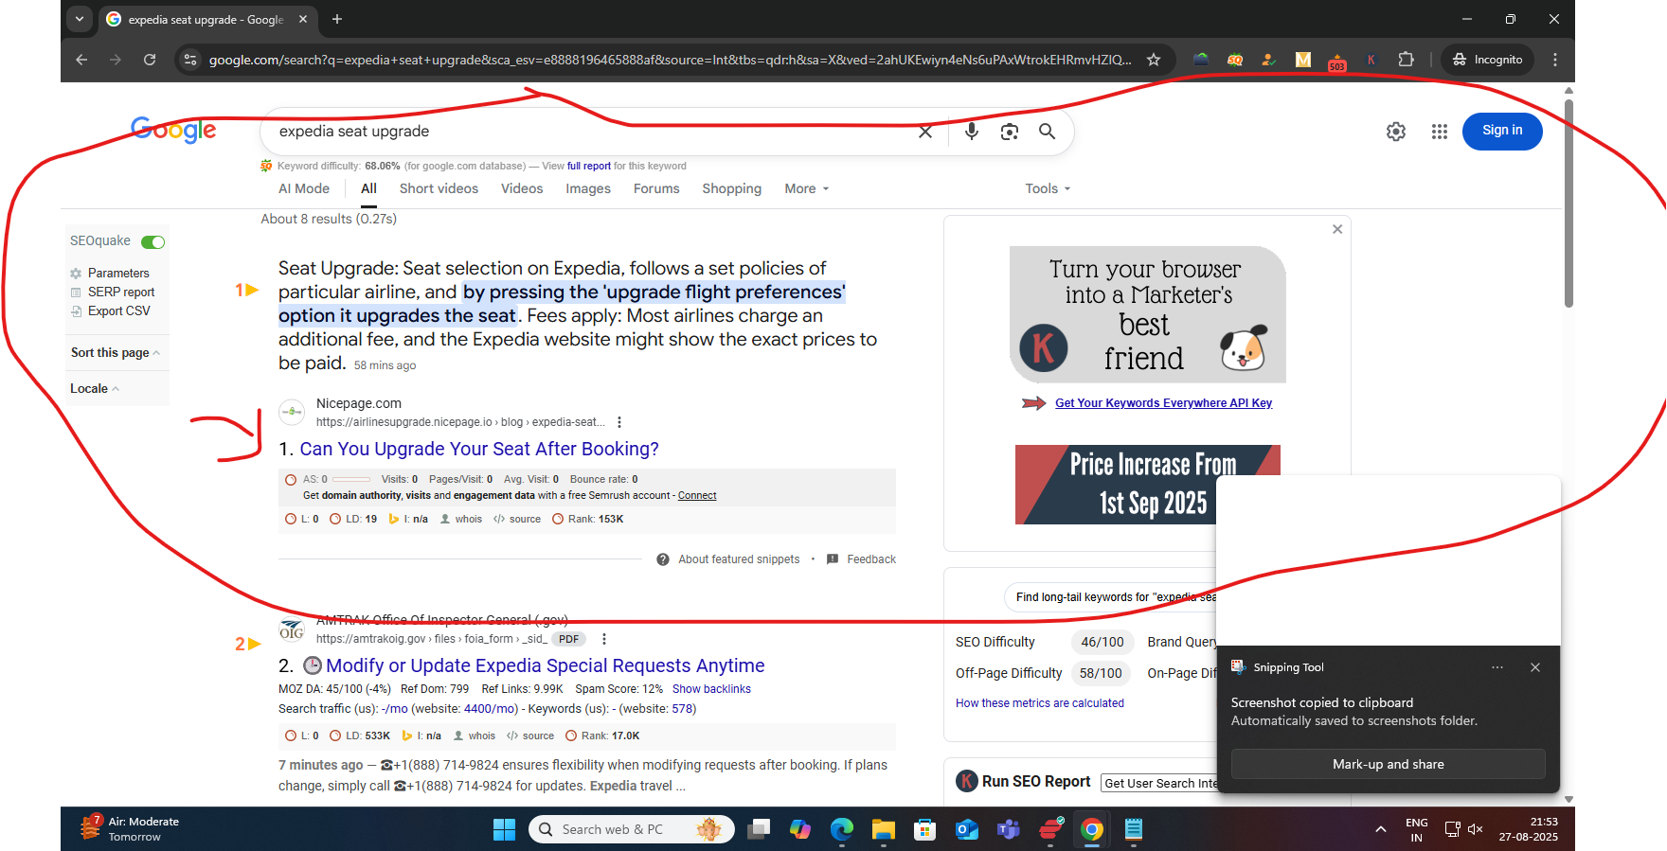Show hidden system tray icons
The height and width of the screenshot is (851, 1667).
click(1381, 830)
